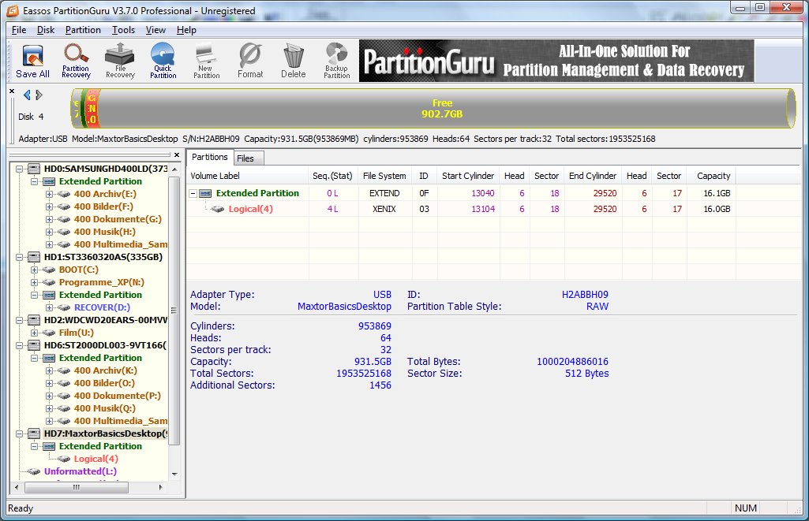Click the MaxtorBasicsDesktop model value
Image resolution: width=809 pixels, height=521 pixels.
(344, 306)
